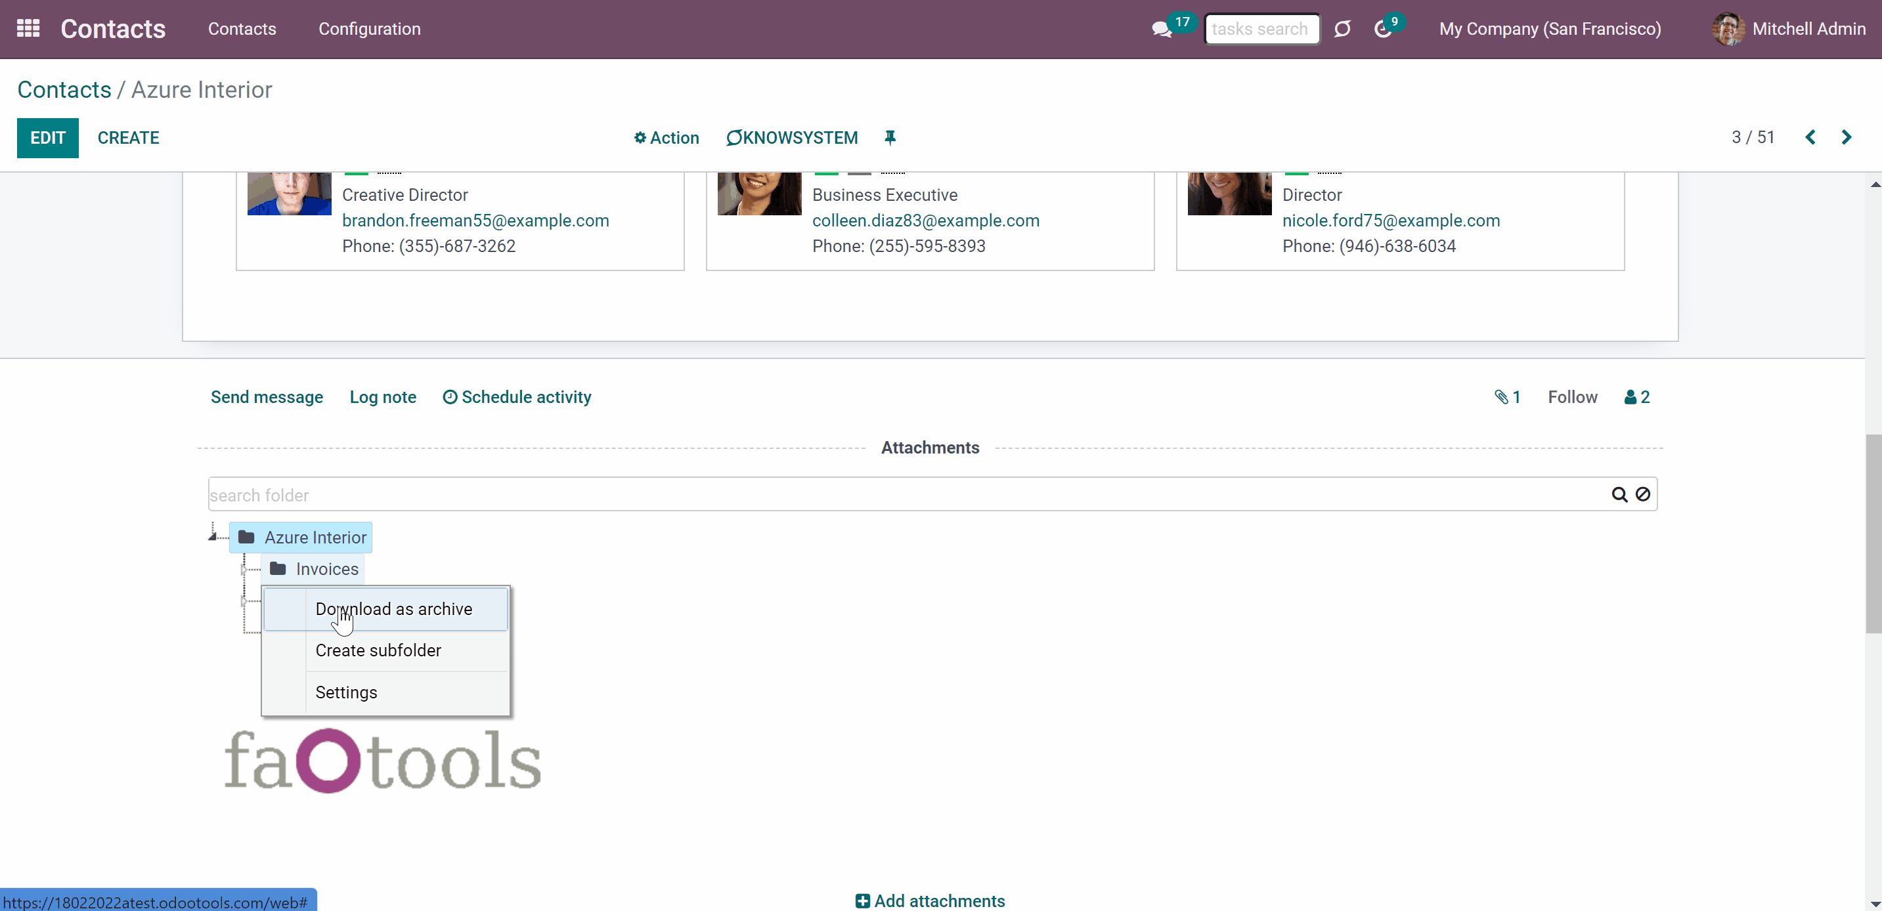Click Log note
The image size is (1882, 911).
[x=383, y=397]
